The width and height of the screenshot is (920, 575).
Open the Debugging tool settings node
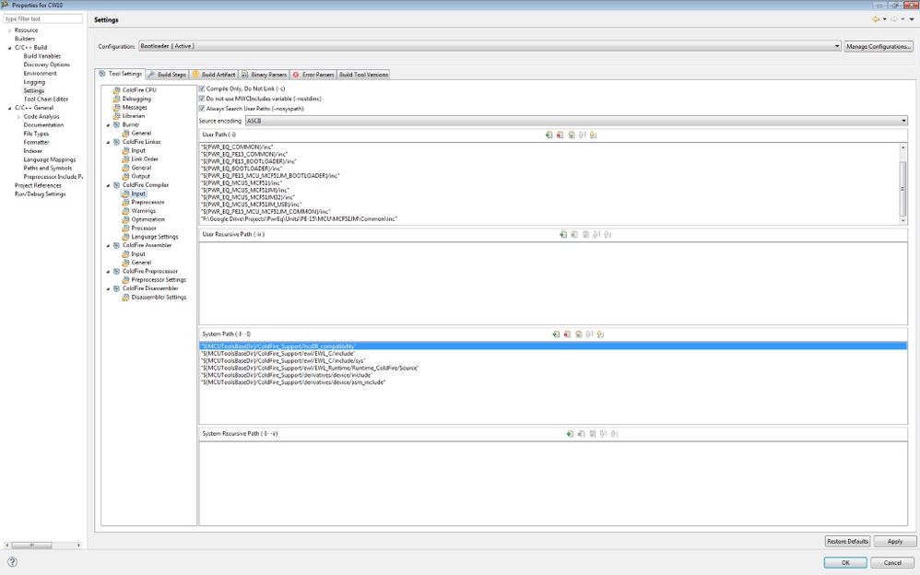(x=136, y=100)
